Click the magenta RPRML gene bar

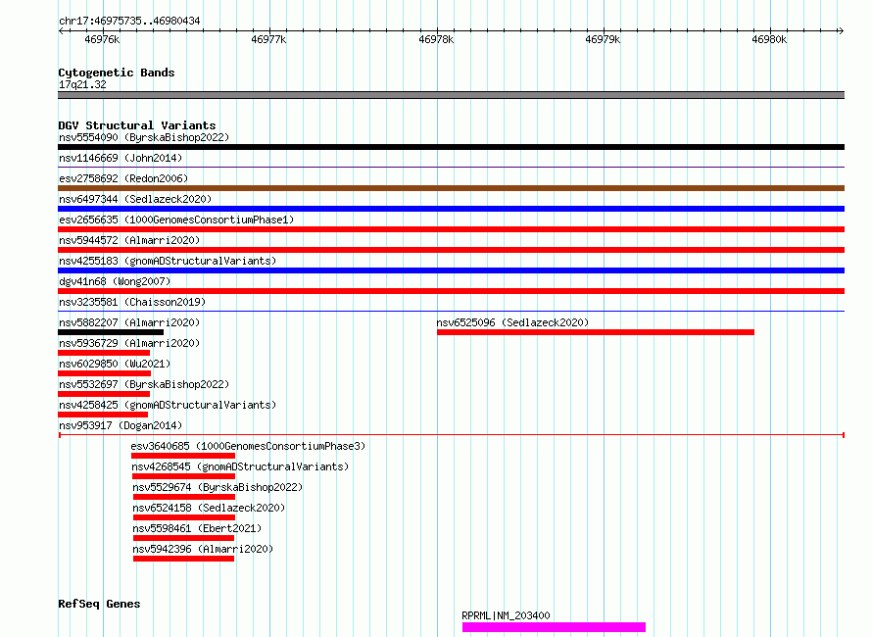(x=554, y=627)
